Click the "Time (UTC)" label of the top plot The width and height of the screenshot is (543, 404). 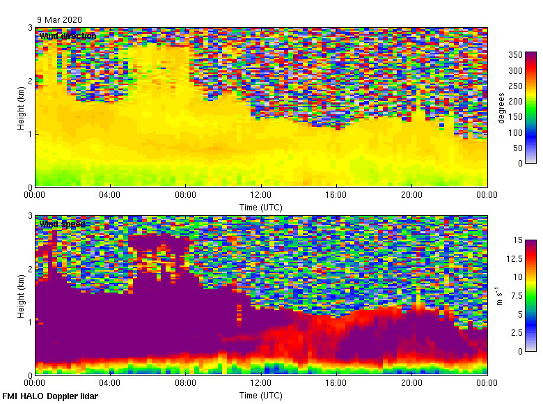coord(261,207)
